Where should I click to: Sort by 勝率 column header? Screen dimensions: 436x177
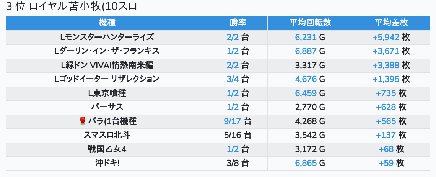point(238,23)
